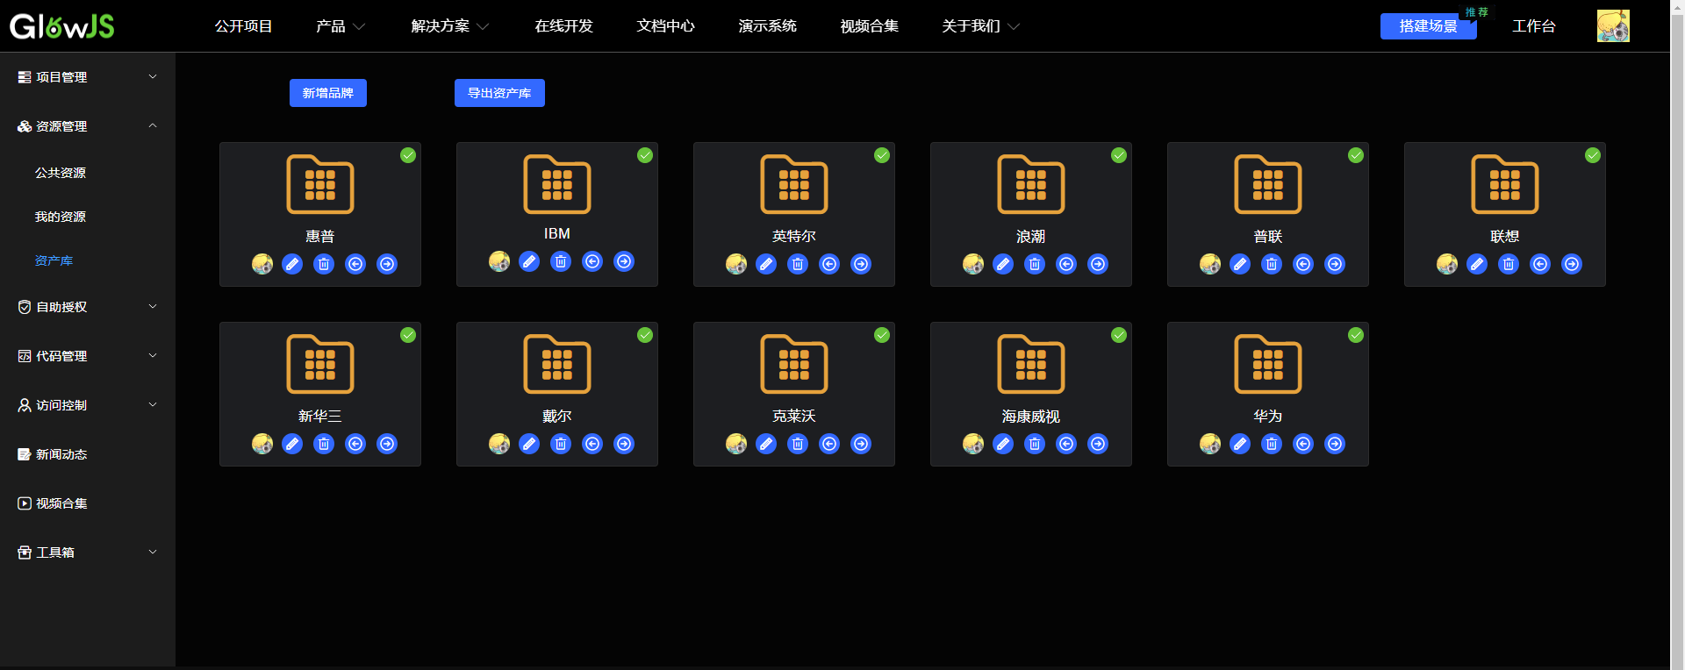Move the 克莱沃 card right with arrow icon

tap(861, 444)
